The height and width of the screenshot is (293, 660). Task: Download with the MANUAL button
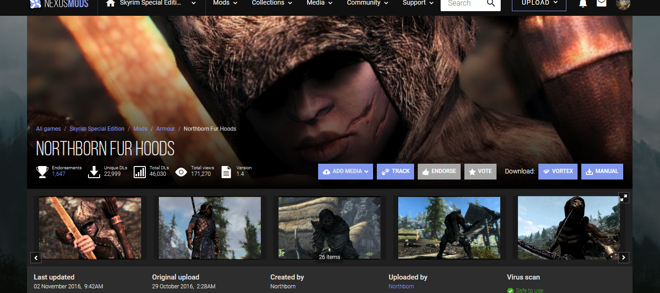coord(602,171)
